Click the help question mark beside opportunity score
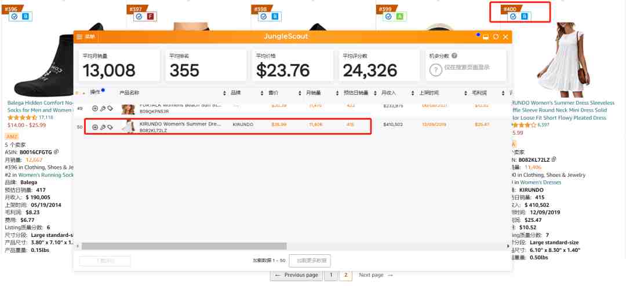Screen dimensions: 626x286 454,56
